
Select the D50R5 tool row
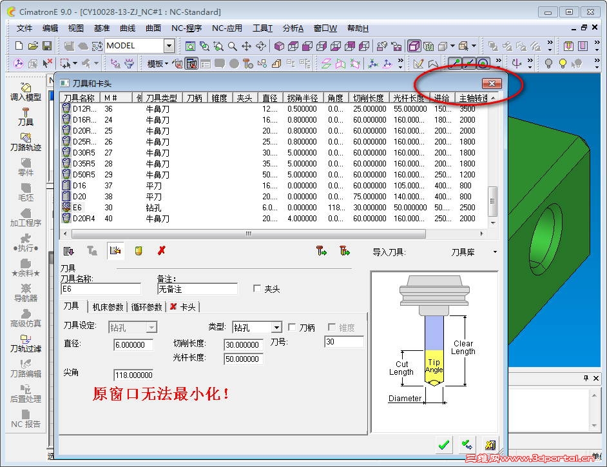(x=273, y=174)
